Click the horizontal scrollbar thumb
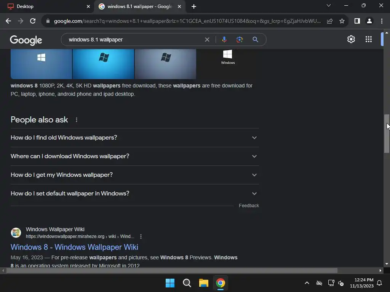Image resolution: width=390 pixels, height=292 pixels. point(172,271)
